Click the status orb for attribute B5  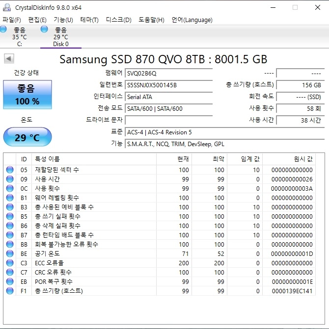coord(10,216)
